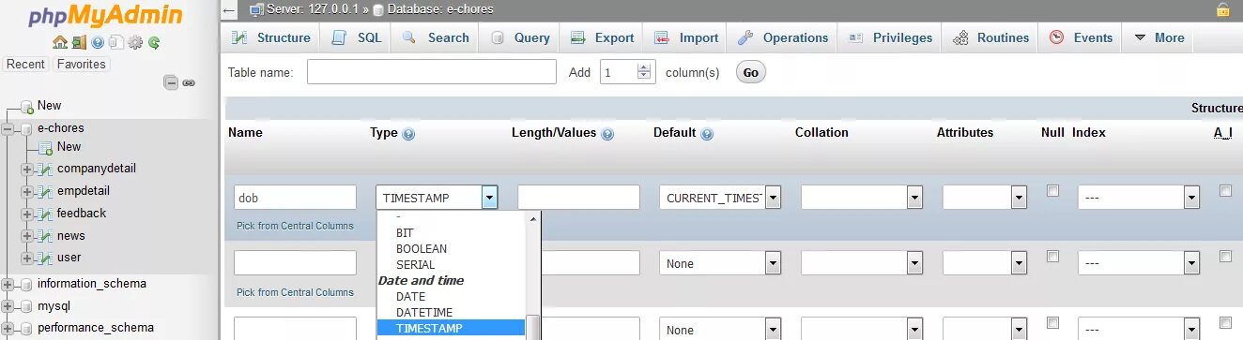Viewport: 1243px width, 340px height.
Task: Click the Go button
Action: [751, 72]
